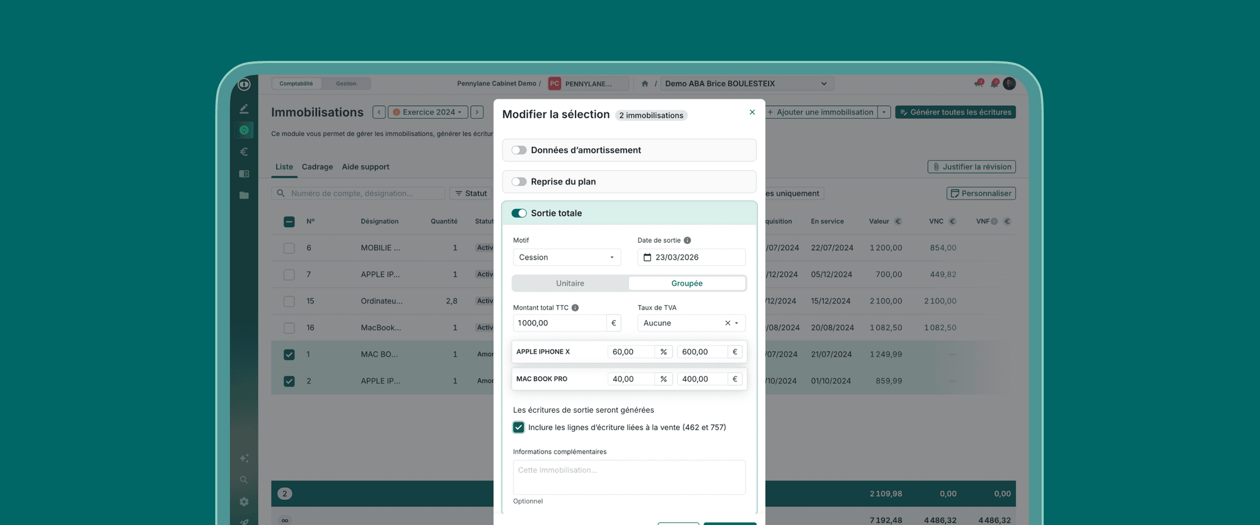The image size is (1260, 525).
Task: Switch to the Cadrage tab
Action: [317, 167]
